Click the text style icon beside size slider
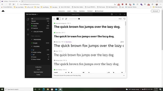163x91 pixels. [66, 19]
